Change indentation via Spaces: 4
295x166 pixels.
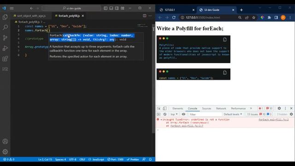coord(60,160)
